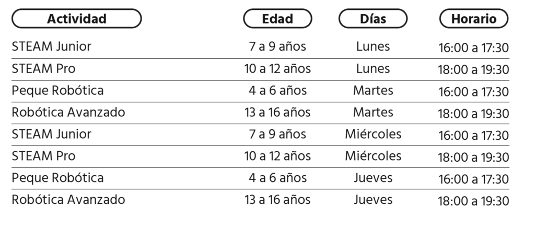
Task: Click the Actividad column header
Action: (x=76, y=18)
